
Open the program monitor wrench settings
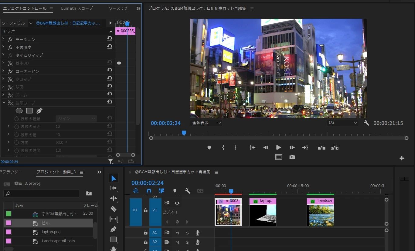pyautogui.click(x=366, y=123)
